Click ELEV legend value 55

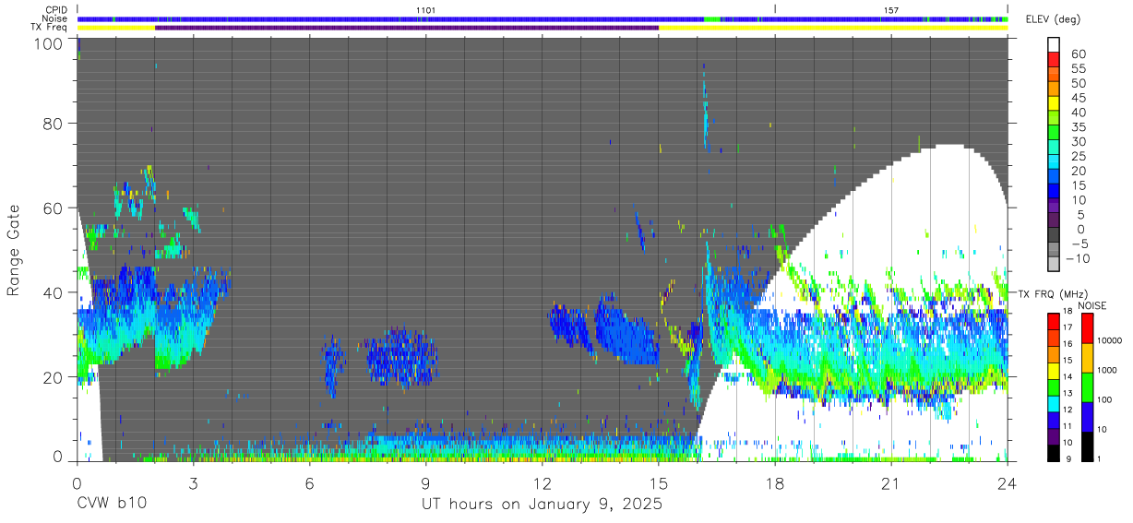[1079, 69]
